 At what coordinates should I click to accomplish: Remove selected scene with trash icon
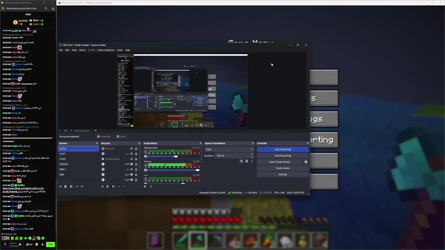[65, 186]
